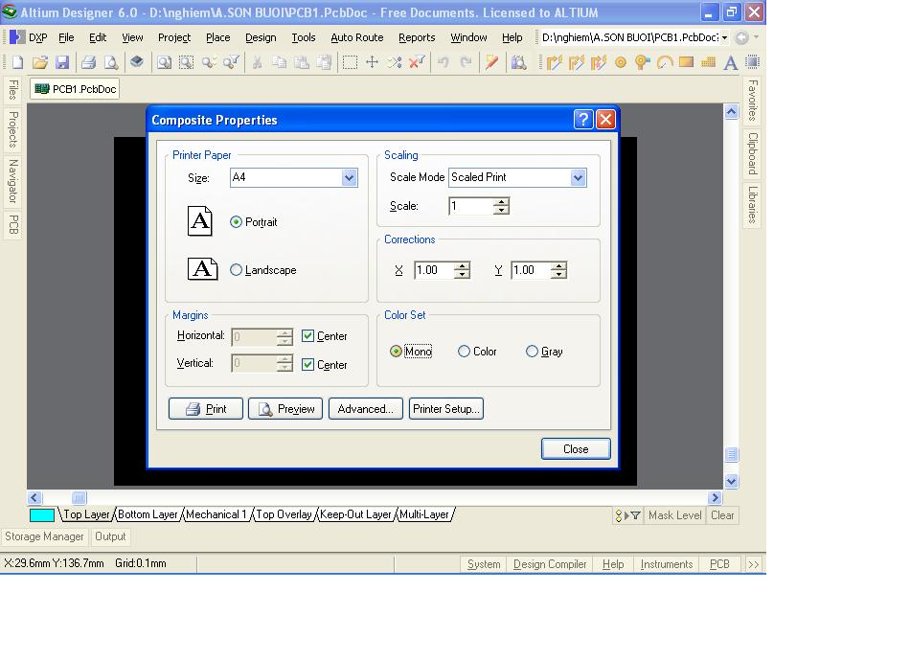
Task: Select the Place Arc tool
Action: coord(665,62)
